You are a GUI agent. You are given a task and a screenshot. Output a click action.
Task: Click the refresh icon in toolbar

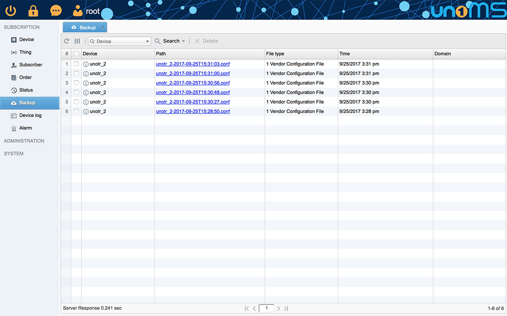coord(67,41)
